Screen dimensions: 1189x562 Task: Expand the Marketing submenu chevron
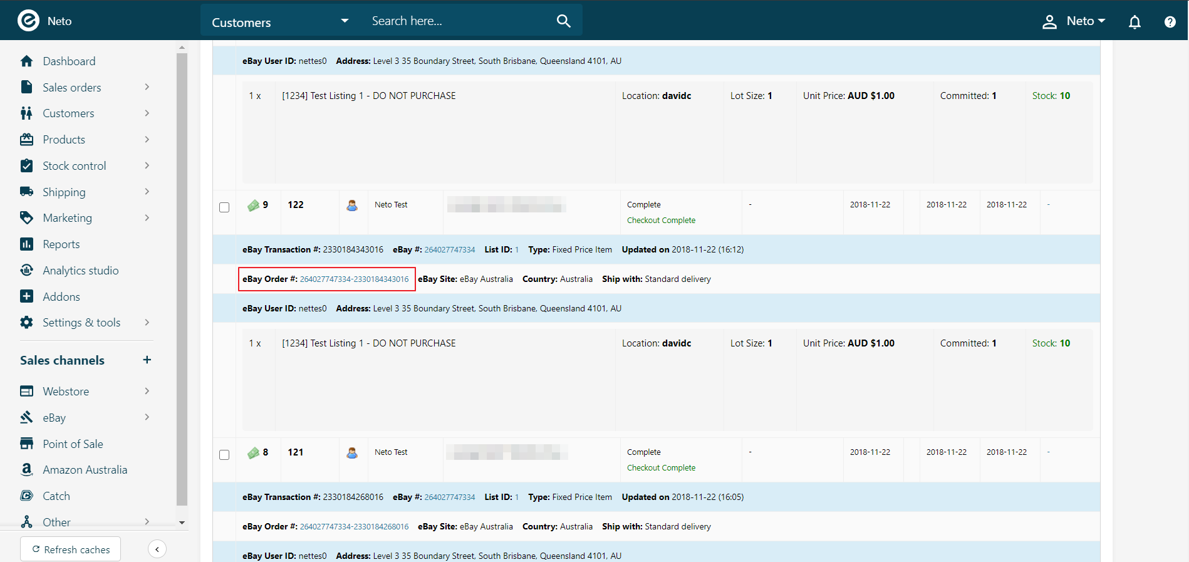tap(147, 218)
